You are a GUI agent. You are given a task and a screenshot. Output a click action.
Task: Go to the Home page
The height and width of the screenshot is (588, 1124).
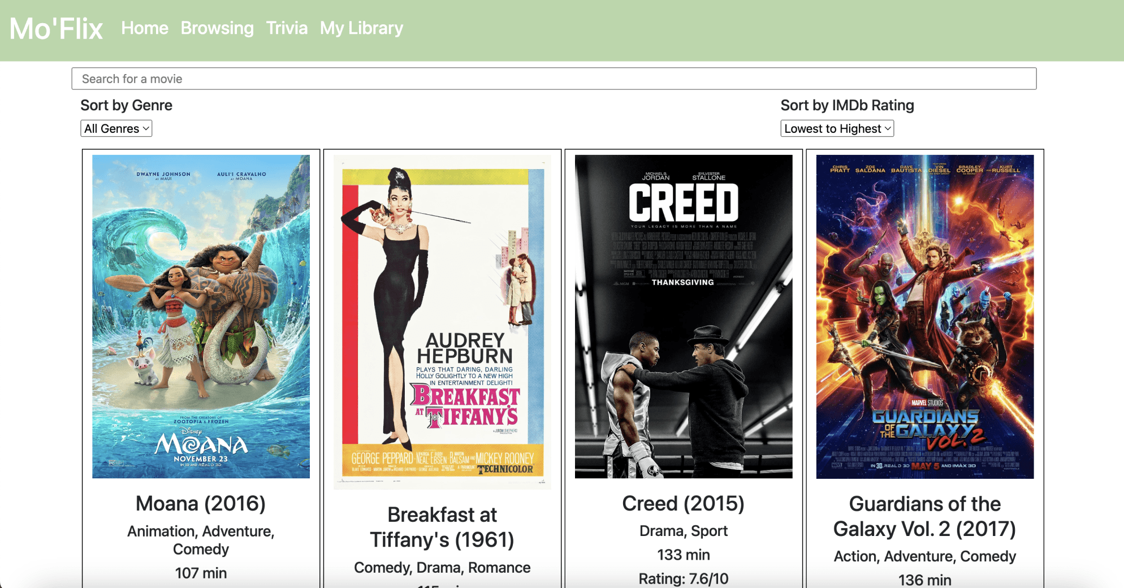[145, 28]
